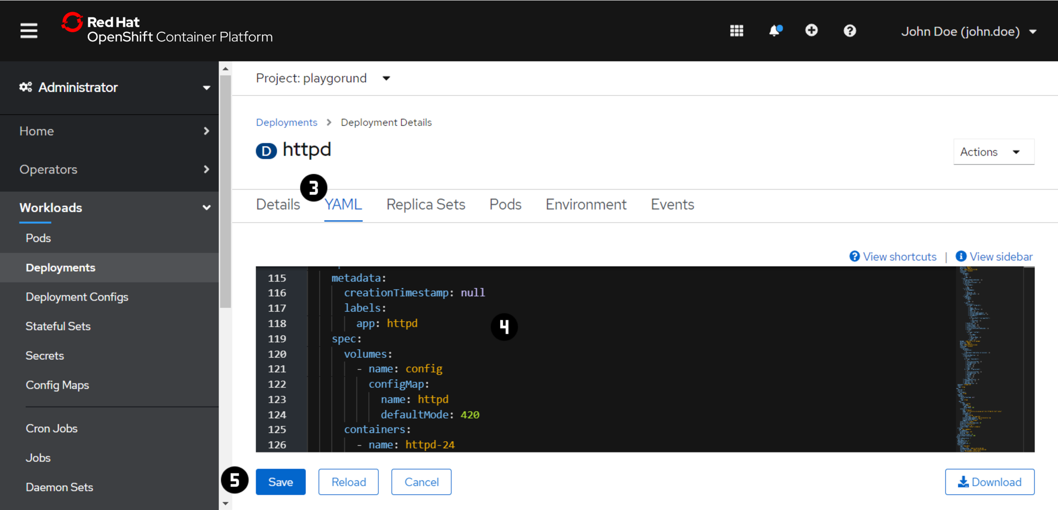Open the notifications bell
1058x510 pixels.
click(775, 31)
